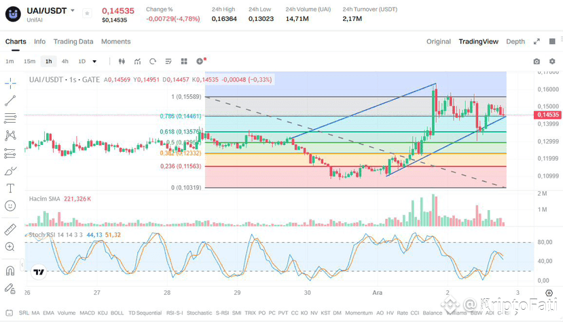Select the crosshair cursor tool
Image resolution: width=563 pixels, height=322 pixels.
pos(10,83)
